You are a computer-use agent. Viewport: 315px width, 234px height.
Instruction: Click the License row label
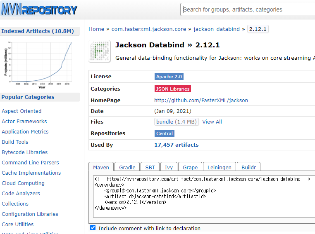[x=101, y=77]
